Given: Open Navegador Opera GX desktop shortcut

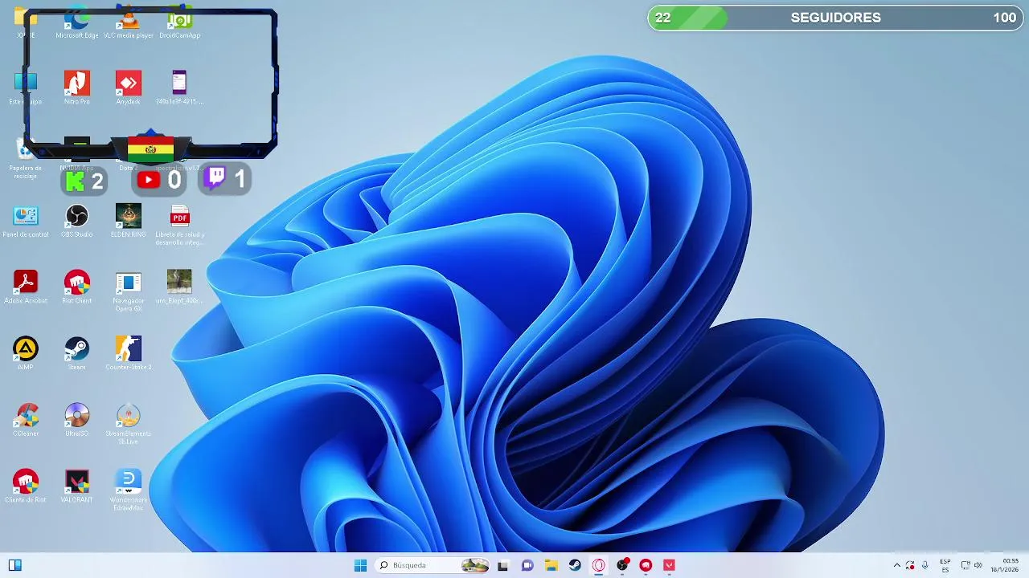Looking at the screenshot, I should coord(128,291).
